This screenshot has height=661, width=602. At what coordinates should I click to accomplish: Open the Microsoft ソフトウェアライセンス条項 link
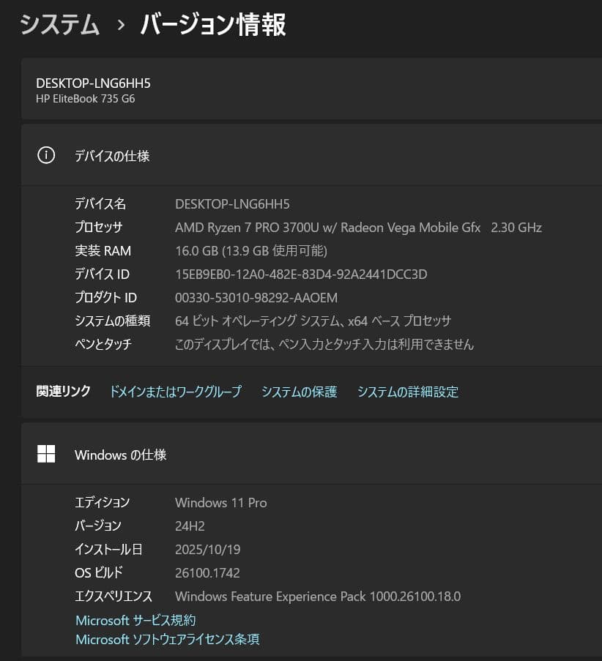[167, 639]
